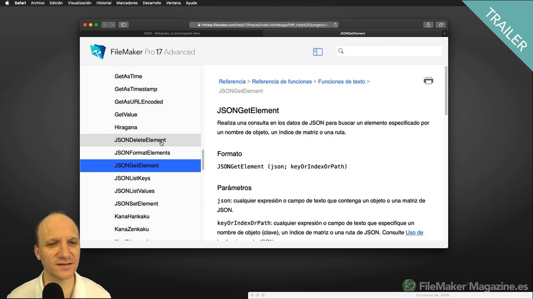Click the FileMaker Pro 17 Advanced logo
Screen dimensions: 533x299
coord(143,52)
